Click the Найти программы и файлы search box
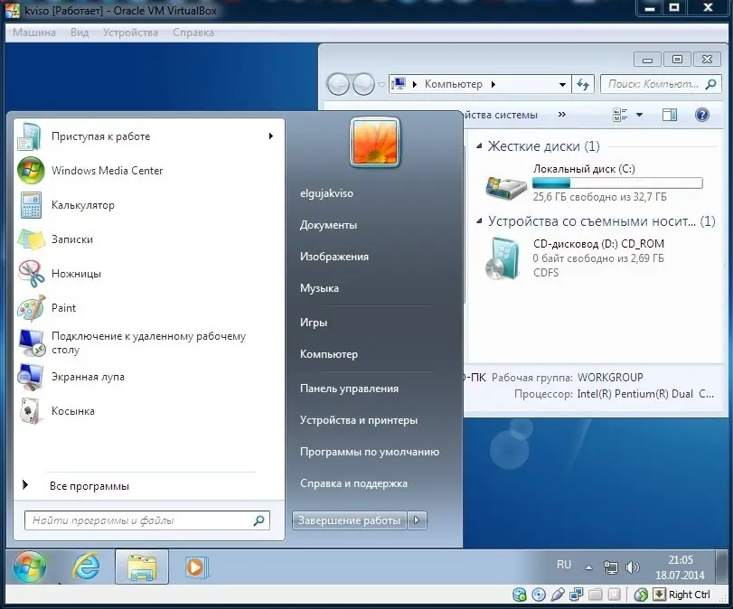This screenshot has width=733, height=609. click(147, 520)
